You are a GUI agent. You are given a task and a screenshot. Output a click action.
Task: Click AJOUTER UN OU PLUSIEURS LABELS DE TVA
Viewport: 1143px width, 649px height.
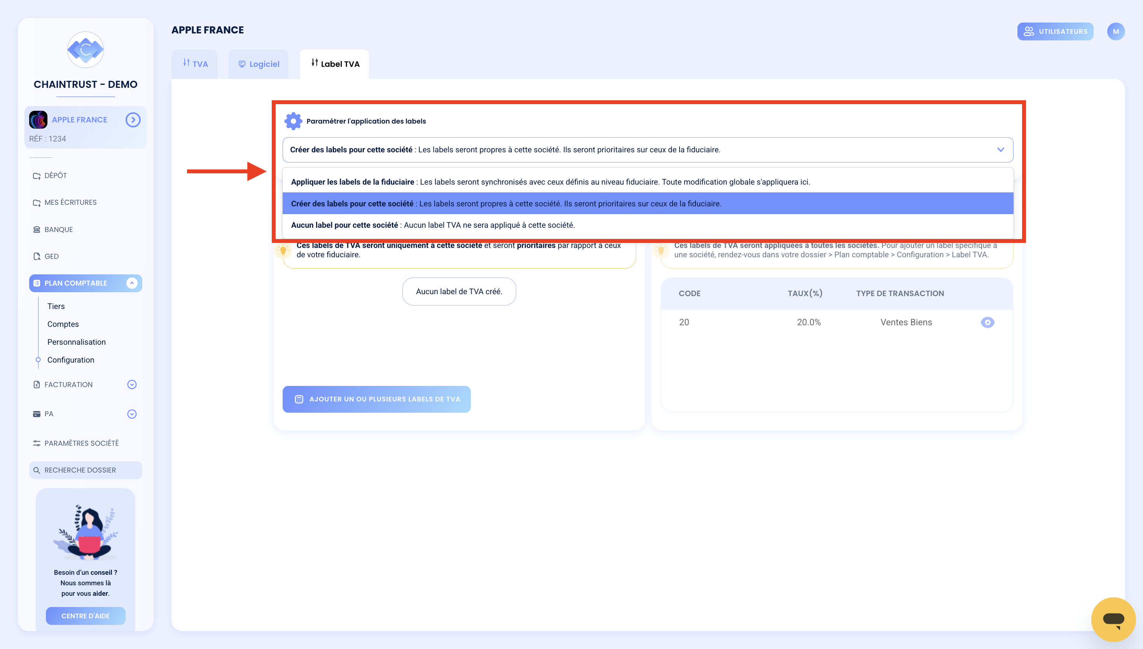pos(377,399)
